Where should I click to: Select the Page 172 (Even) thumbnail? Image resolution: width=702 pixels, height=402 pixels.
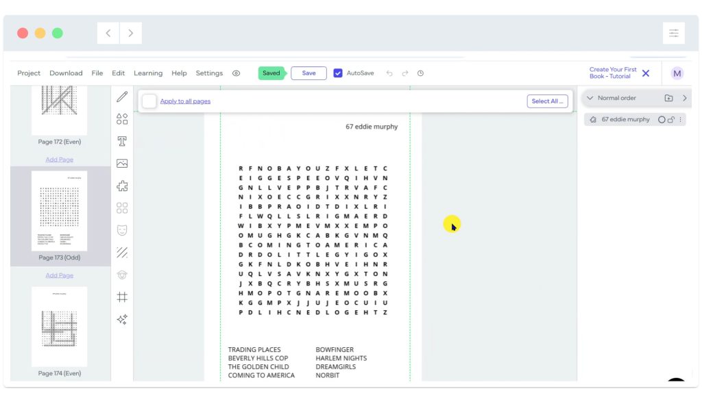pos(59,110)
